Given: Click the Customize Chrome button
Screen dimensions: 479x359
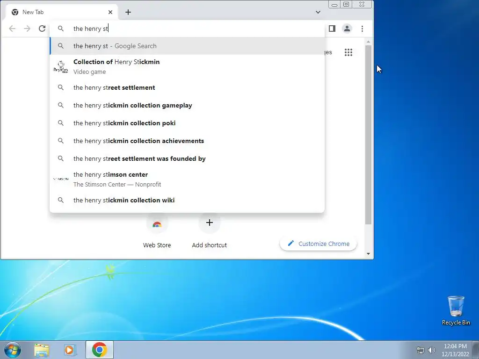Looking at the screenshot, I should (318, 244).
